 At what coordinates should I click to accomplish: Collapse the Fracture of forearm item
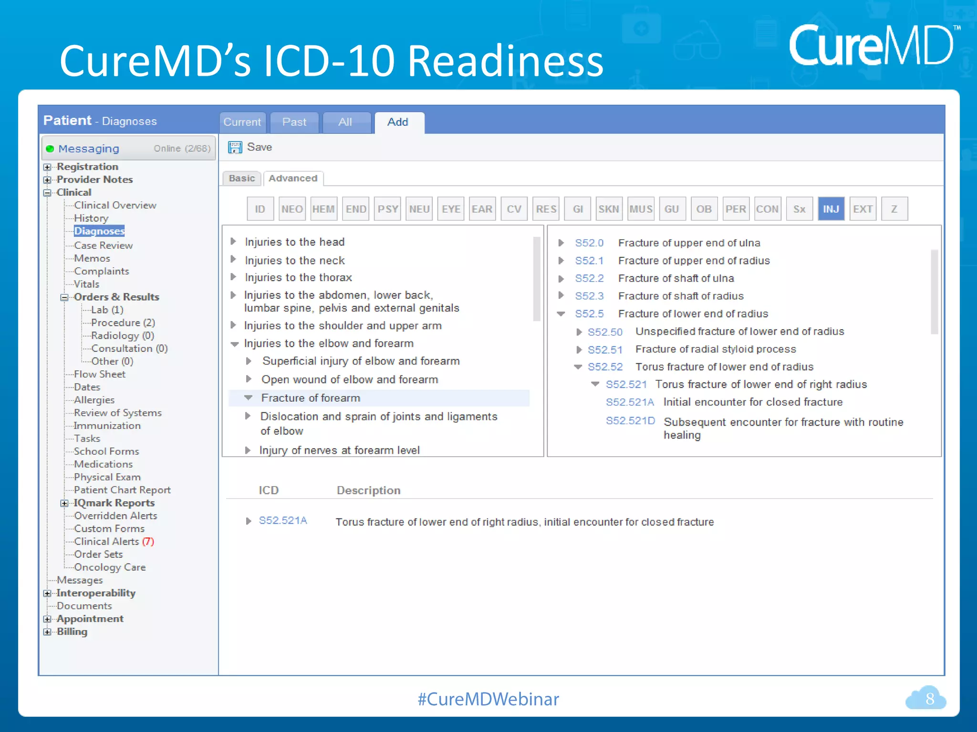point(248,397)
